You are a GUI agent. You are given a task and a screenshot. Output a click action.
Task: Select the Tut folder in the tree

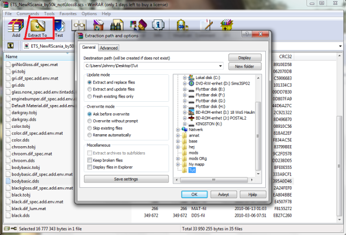[192, 170]
